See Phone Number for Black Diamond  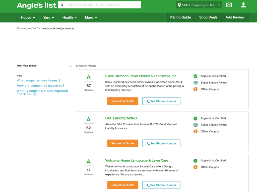[161, 101]
